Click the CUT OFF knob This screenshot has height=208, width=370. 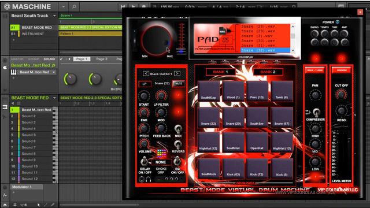pos(341,95)
